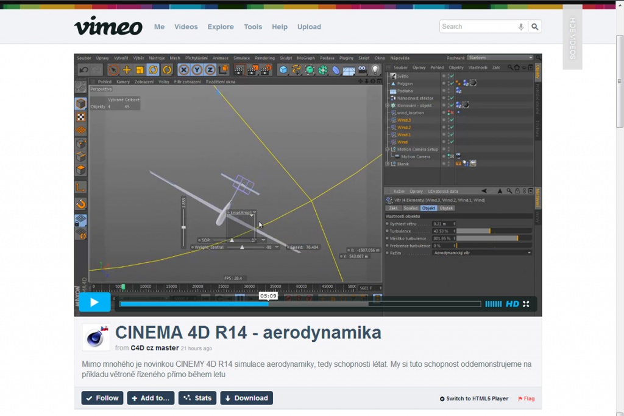Open video Stats
Image resolution: width=624 pixels, height=416 pixels.
click(x=197, y=398)
